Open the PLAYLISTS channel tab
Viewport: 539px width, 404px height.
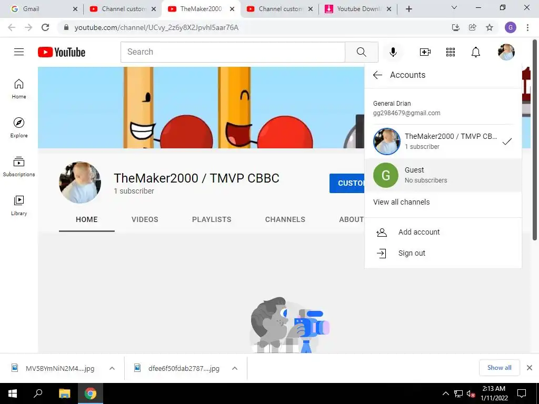coord(212,219)
